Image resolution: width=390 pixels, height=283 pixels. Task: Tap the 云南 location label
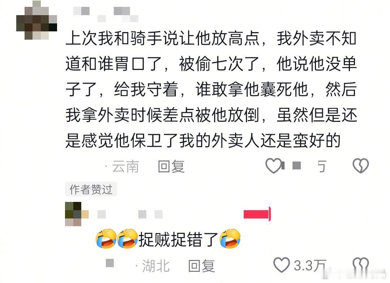125,166
